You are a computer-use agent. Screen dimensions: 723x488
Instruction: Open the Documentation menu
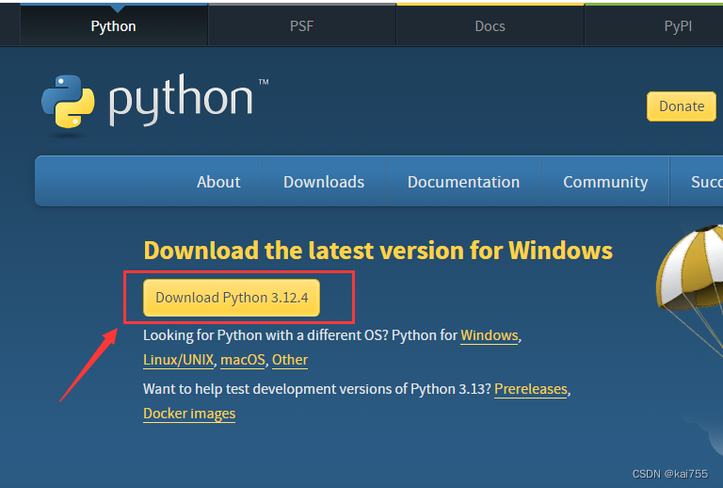pyautogui.click(x=463, y=182)
